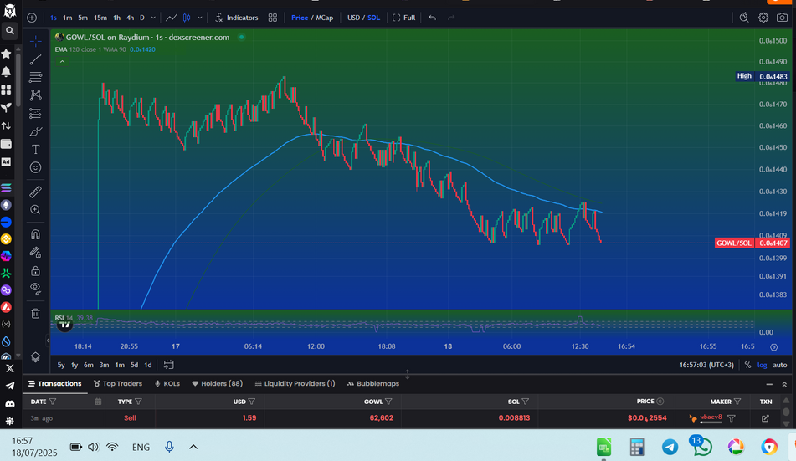796x461 pixels.
Task: Open DATE column filter
Action: tap(53, 402)
